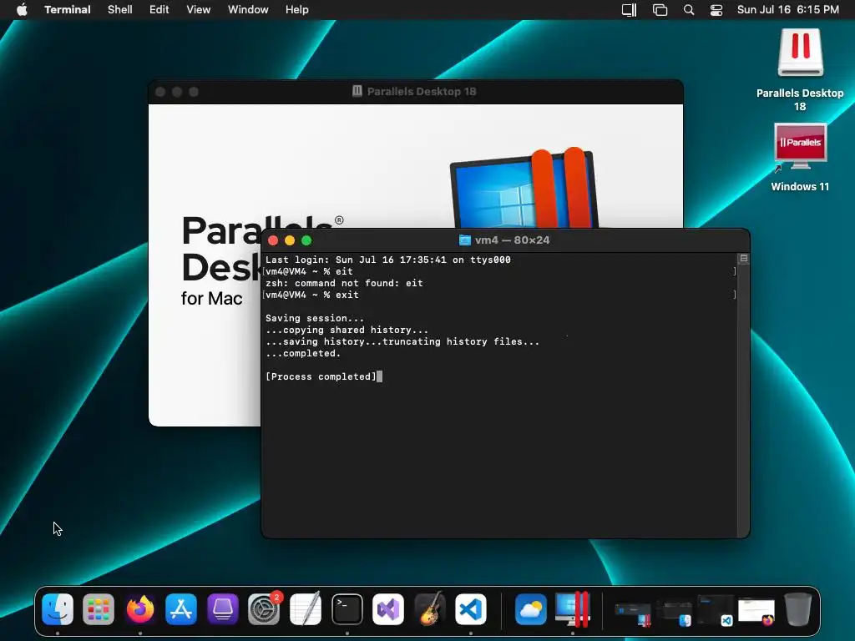Open the Terminal application menu

pyautogui.click(x=68, y=10)
